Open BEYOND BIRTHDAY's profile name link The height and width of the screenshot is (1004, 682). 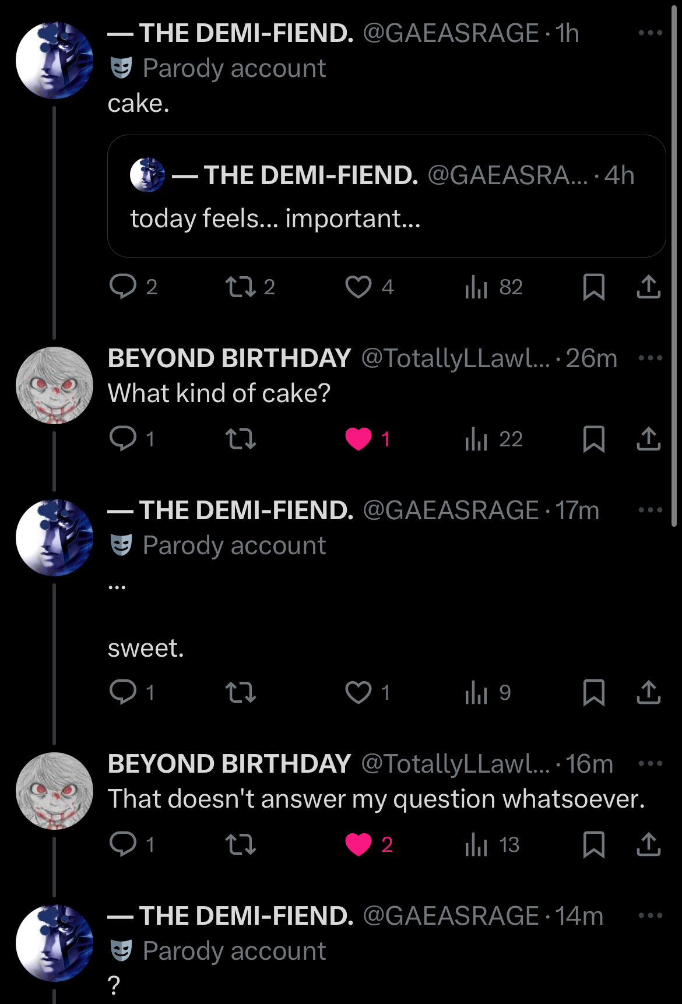[229, 358]
